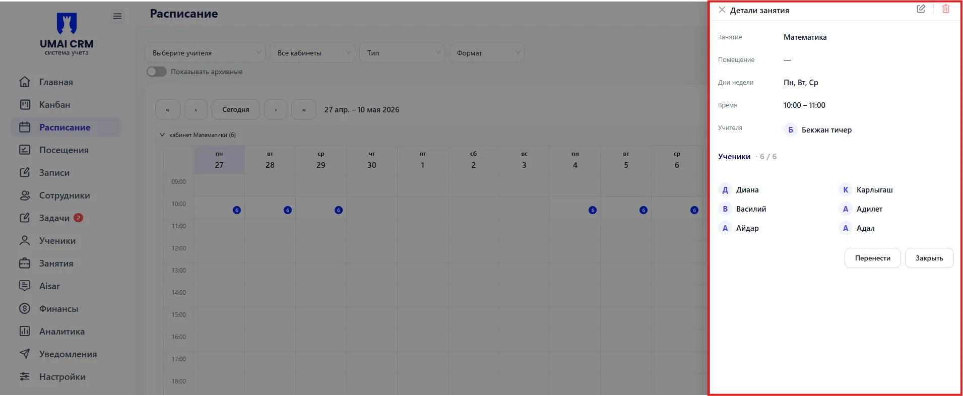Click the Д avatar beside Диана
963x396 pixels.
(725, 190)
